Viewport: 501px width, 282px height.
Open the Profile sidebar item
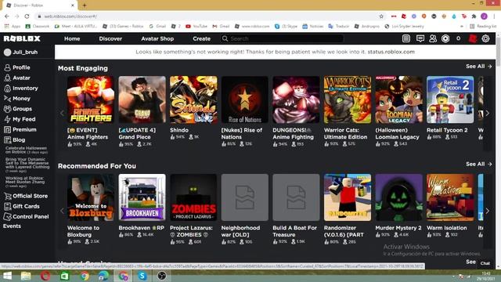[x=17, y=67]
